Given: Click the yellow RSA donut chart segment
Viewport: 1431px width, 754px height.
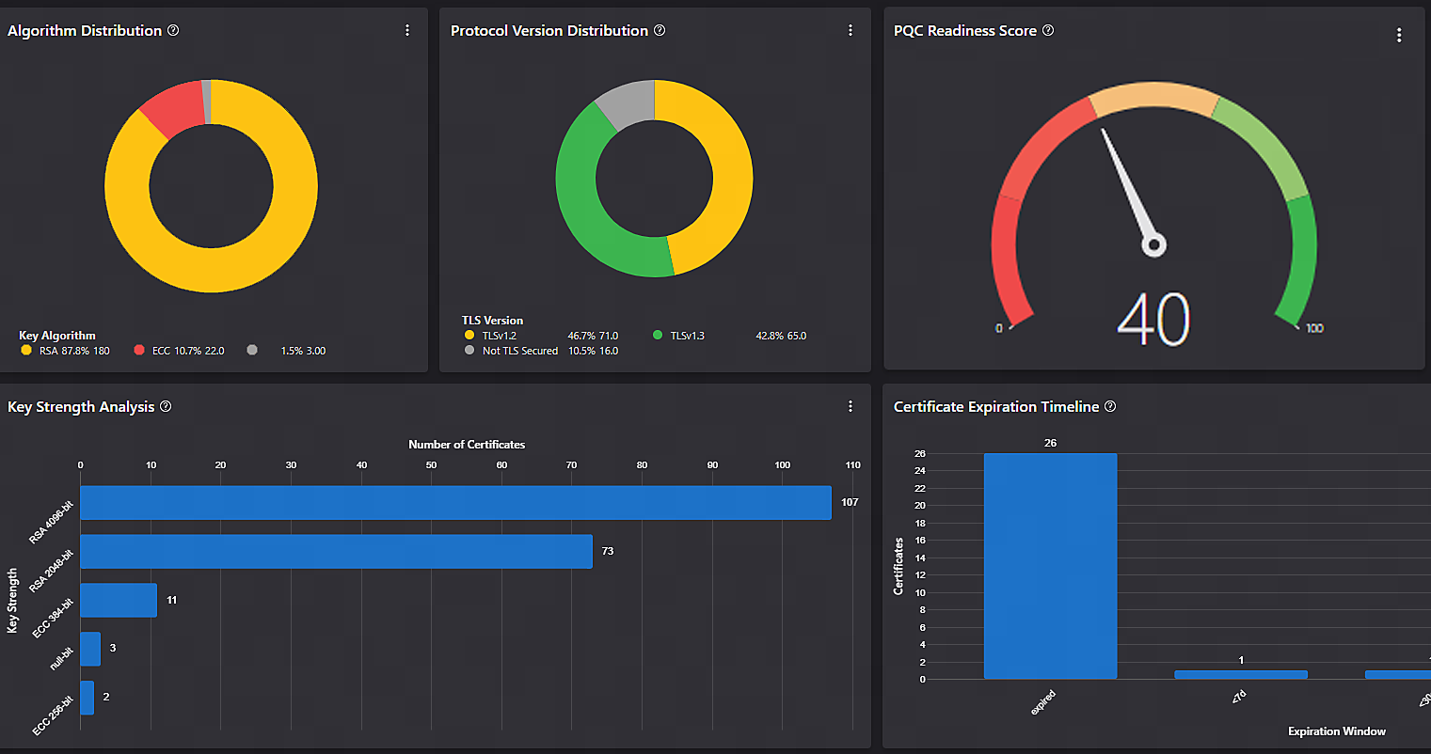Looking at the screenshot, I should coord(212,271).
